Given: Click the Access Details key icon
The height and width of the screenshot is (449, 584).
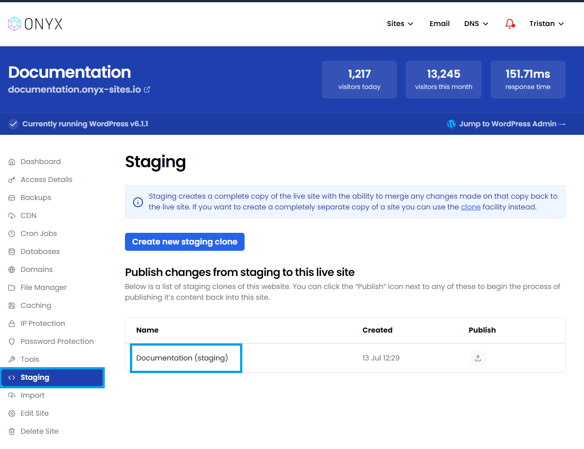Looking at the screenshot, I should point(12,180).
